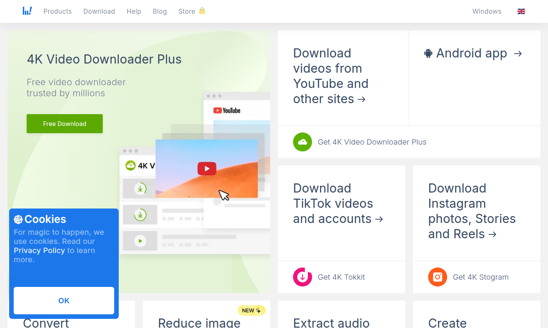Click the Android robot icon
Screen dimensions: 548x328
click(429, 54)
